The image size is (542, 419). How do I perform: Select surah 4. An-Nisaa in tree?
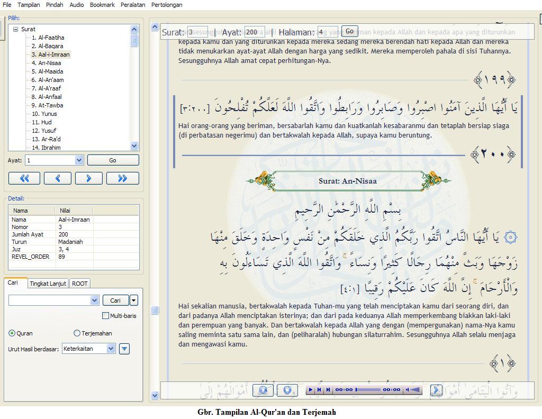(x=47, y=63)
